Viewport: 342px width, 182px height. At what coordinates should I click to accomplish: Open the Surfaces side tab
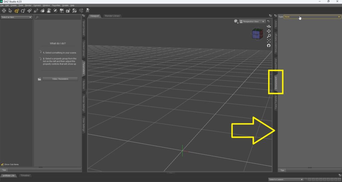(83, 85)
